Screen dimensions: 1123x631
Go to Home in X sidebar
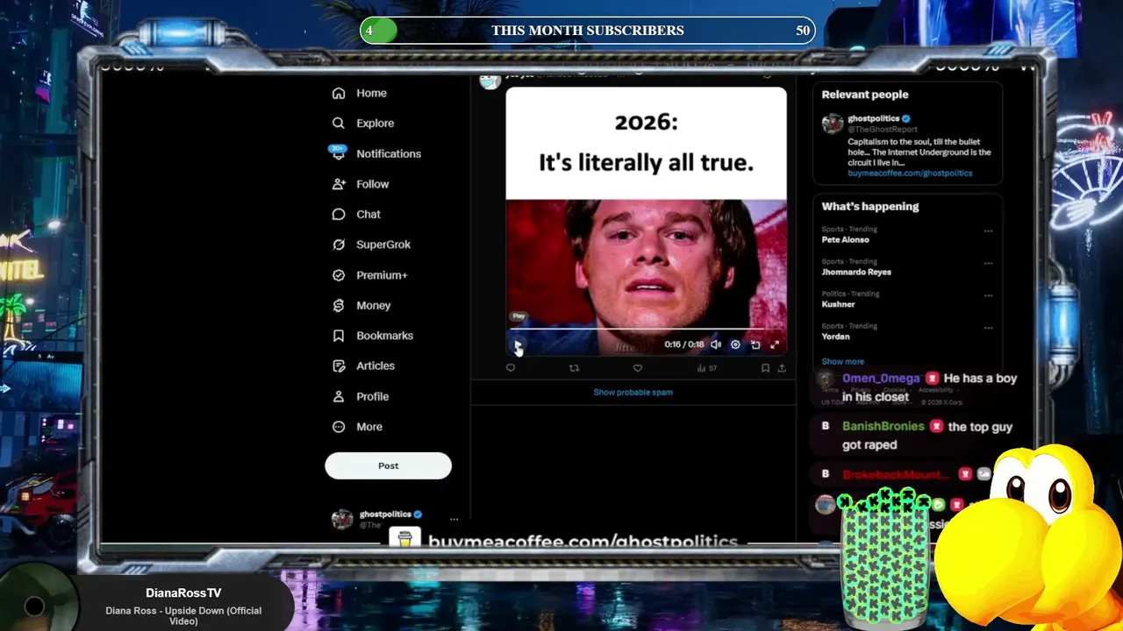pyautogui.click(x=360, y=93)
